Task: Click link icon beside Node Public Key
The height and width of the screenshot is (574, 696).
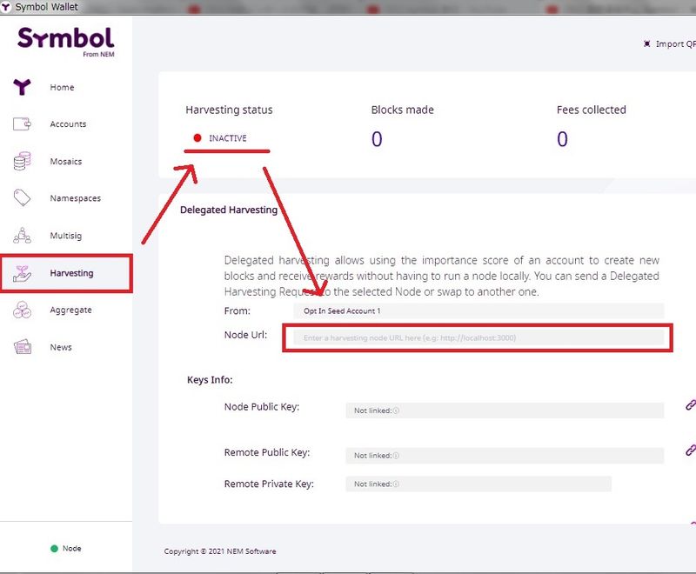Action: [x=690, y=405]
